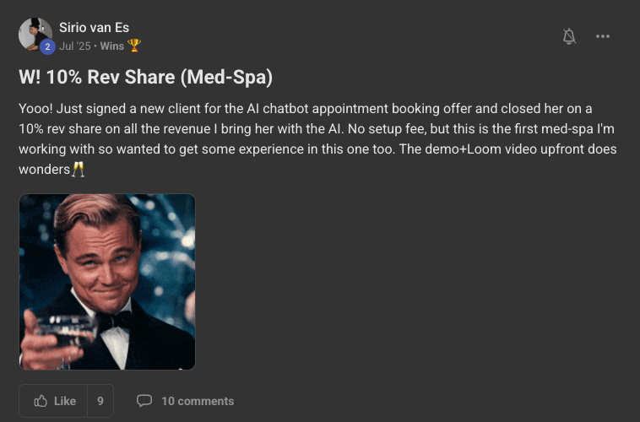Click the raised glass in the GIF
Image resolution: width=640 pixels, height=422 pixels.
(x=59, y=333)
